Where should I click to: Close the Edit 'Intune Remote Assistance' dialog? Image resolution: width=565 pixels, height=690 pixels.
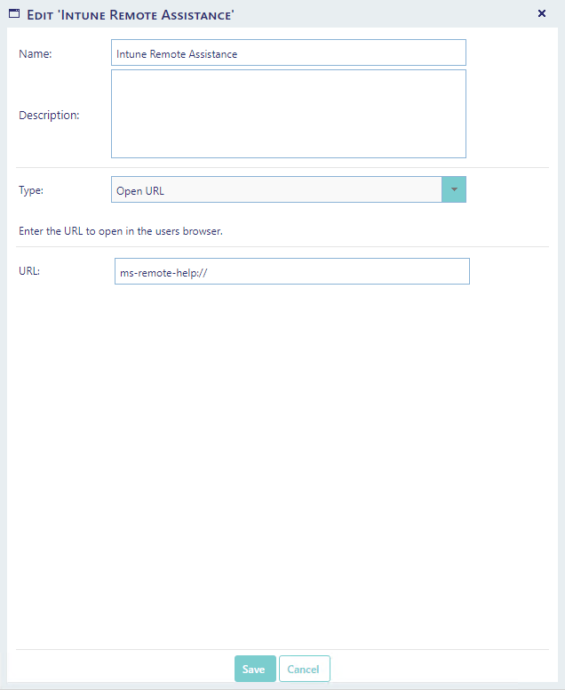pos(542,13)
